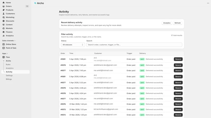This screenshot has width=211, height=118.
Task: Resend order #1077 from 7:45 pm
Action: click(x=178, y=71)
